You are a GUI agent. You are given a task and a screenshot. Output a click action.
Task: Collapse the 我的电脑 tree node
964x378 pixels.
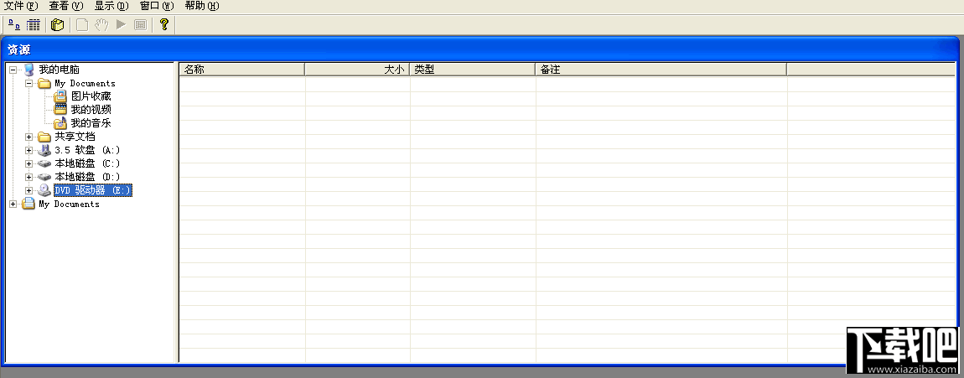coord(13,70)
